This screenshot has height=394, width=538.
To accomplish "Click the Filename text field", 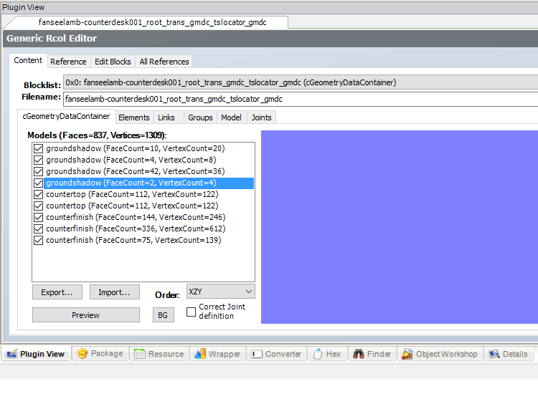I will tap(300, 99).
